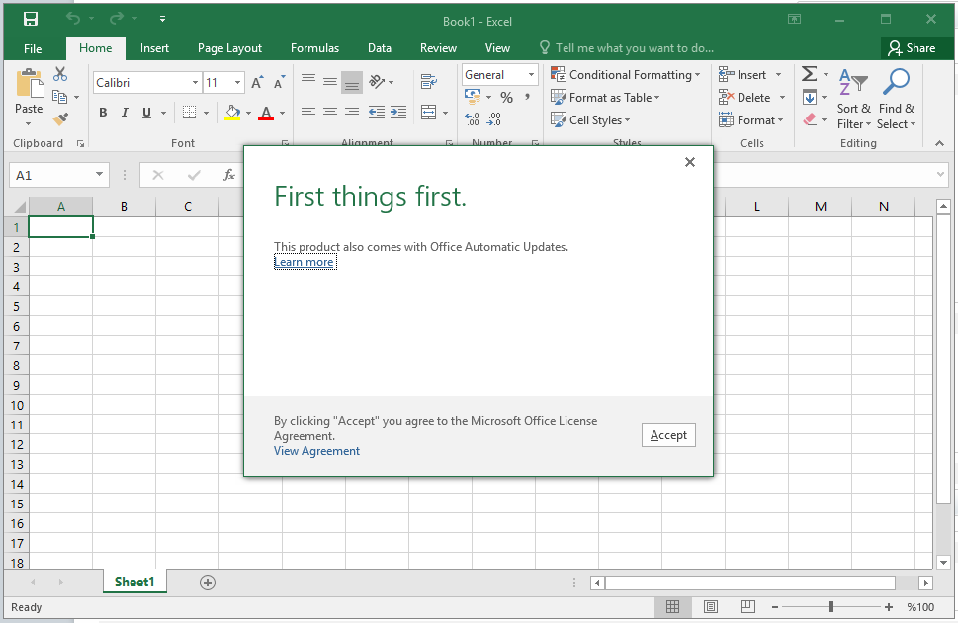Apply the red Font Color
958x623 pixels.
pyautogui.click(x=266, y=113)
